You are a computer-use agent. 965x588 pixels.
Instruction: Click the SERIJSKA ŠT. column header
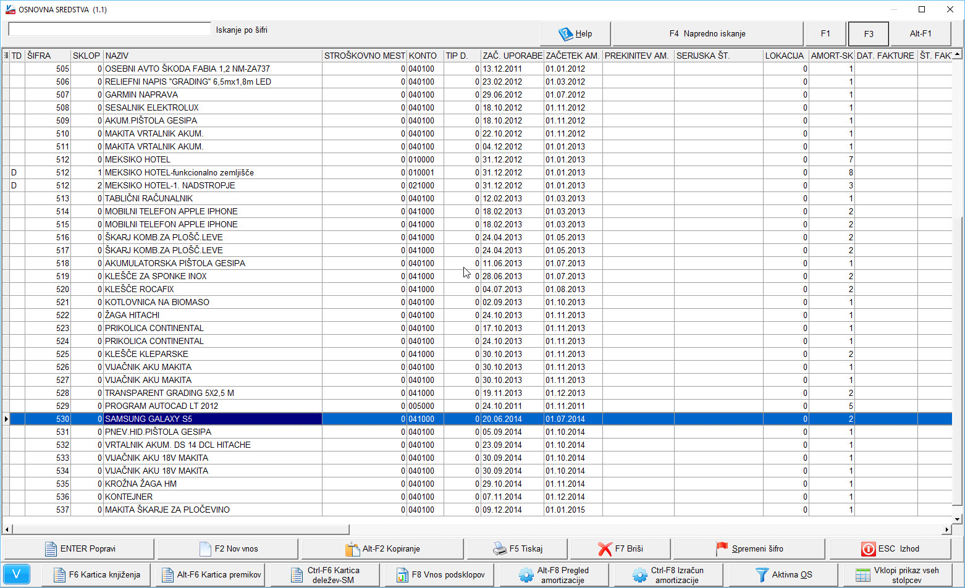[x=718, y=56]
